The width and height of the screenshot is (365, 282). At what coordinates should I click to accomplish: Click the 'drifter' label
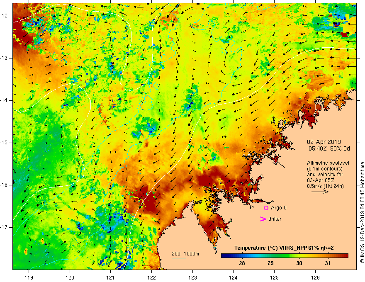point(275,219)
